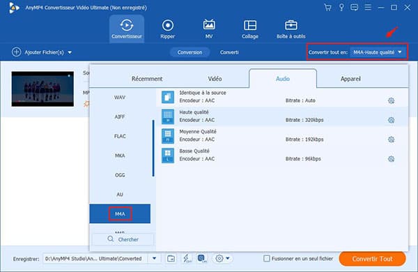Switch to the Vidéo format tab
The width and height of the screenshot is (418, 272).
coord(215,79)
